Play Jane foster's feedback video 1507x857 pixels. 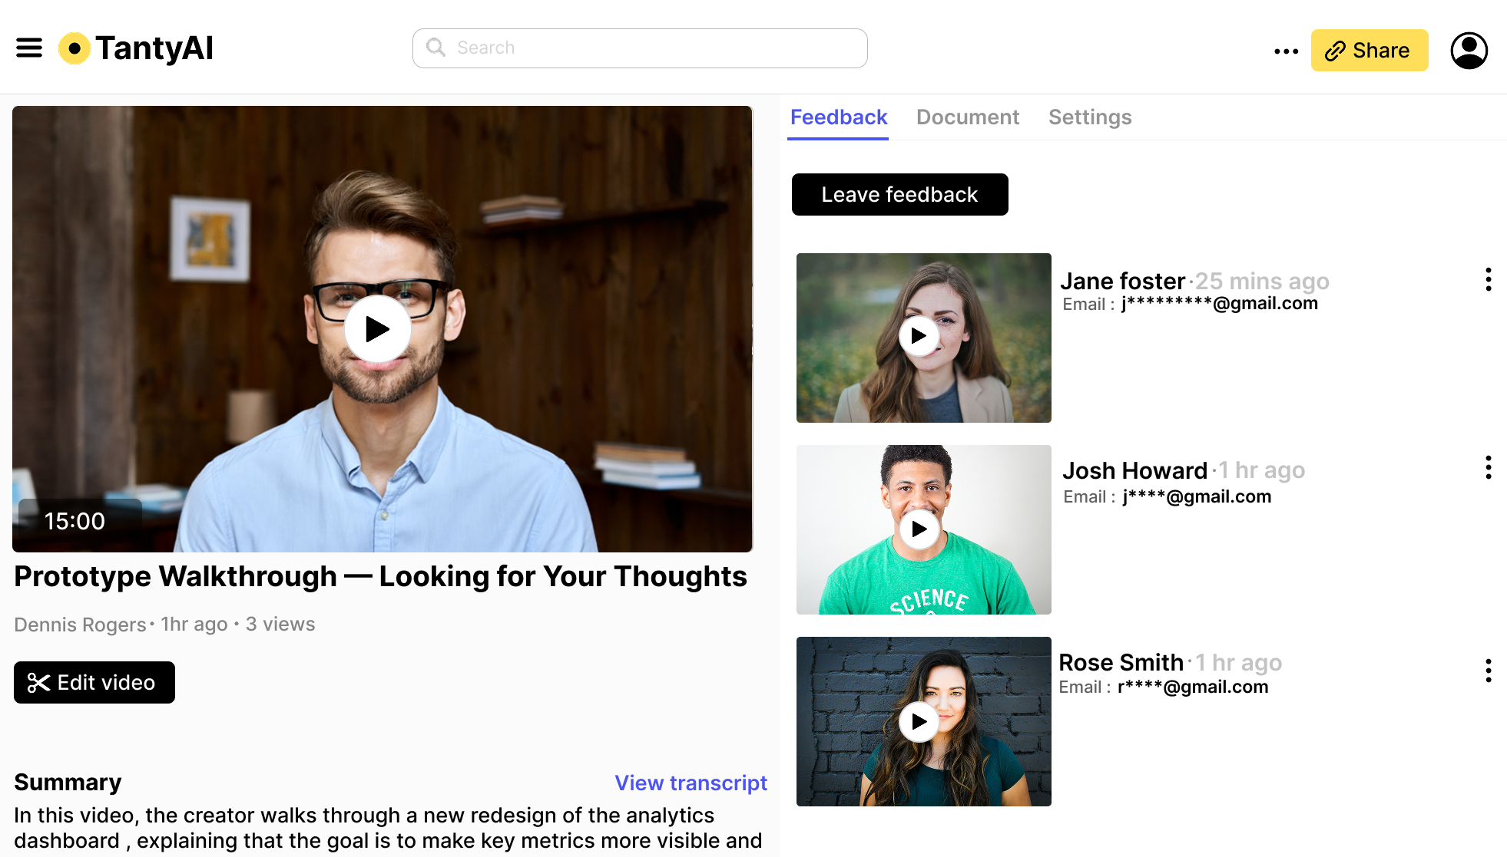[x=919, y=336]
